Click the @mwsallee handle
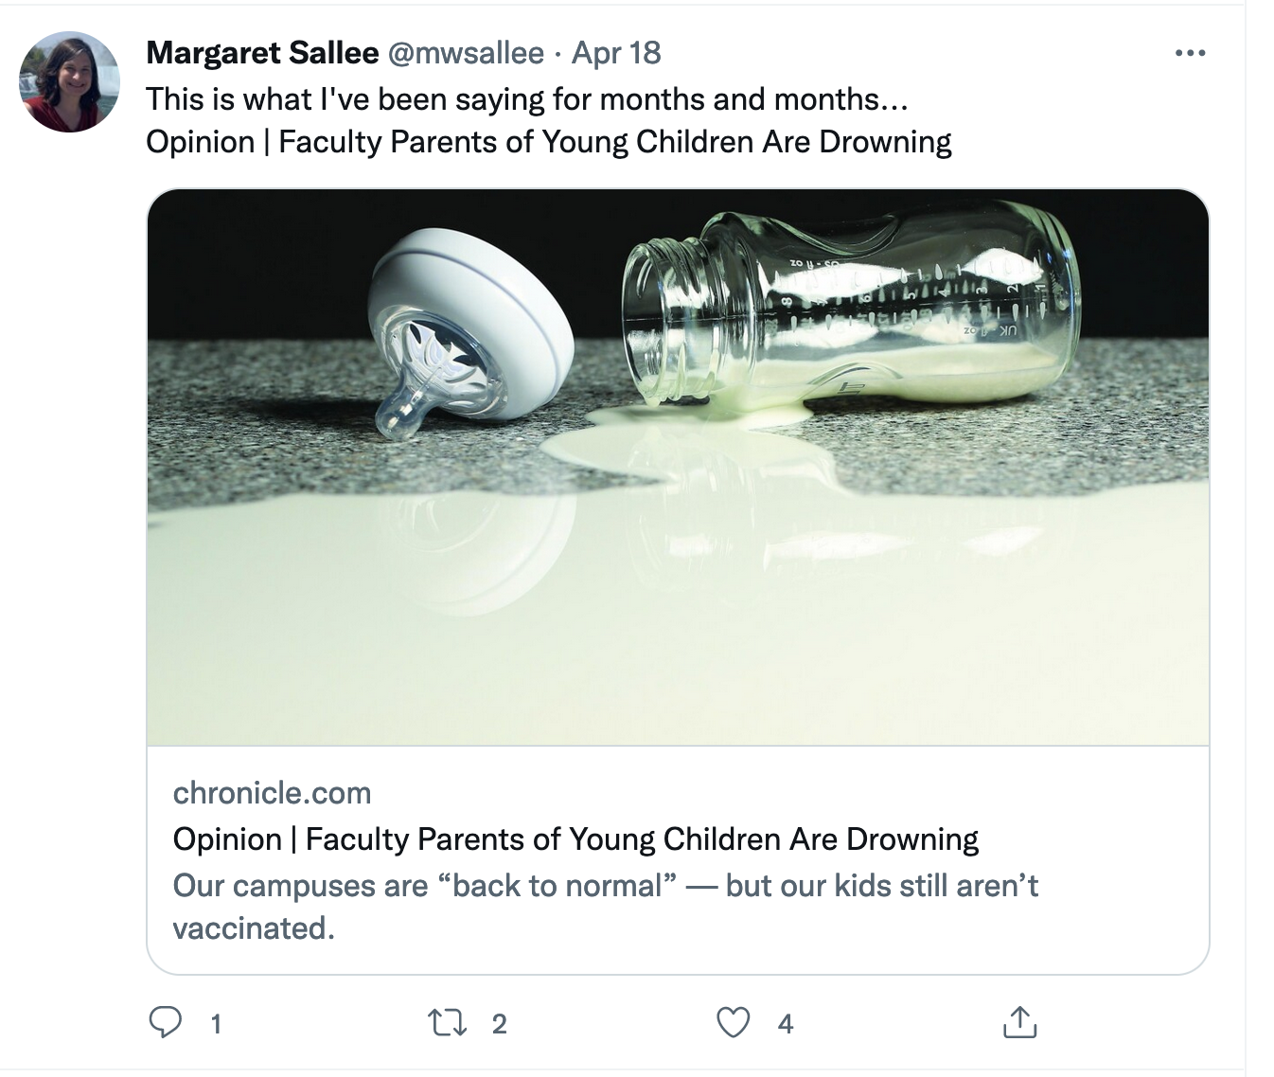1274x1077 pixels. tap(466, 53)
